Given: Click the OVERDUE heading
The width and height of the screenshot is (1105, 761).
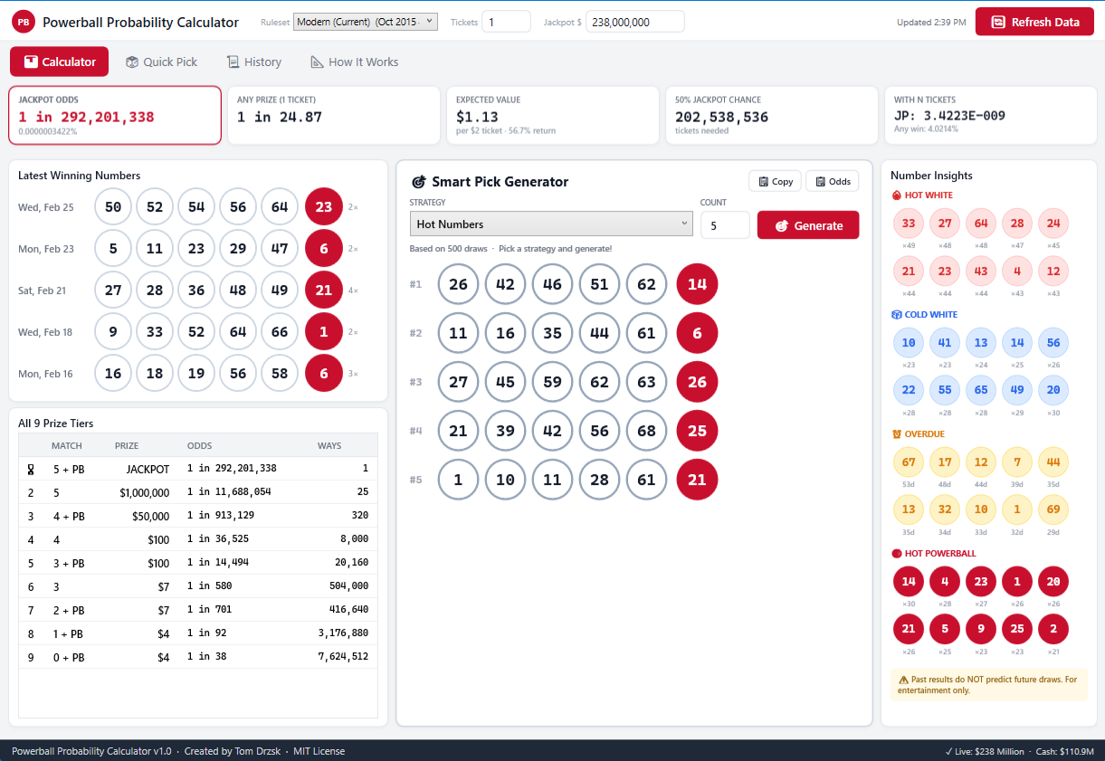Looking at the screenshot, I should click(919, 434).
